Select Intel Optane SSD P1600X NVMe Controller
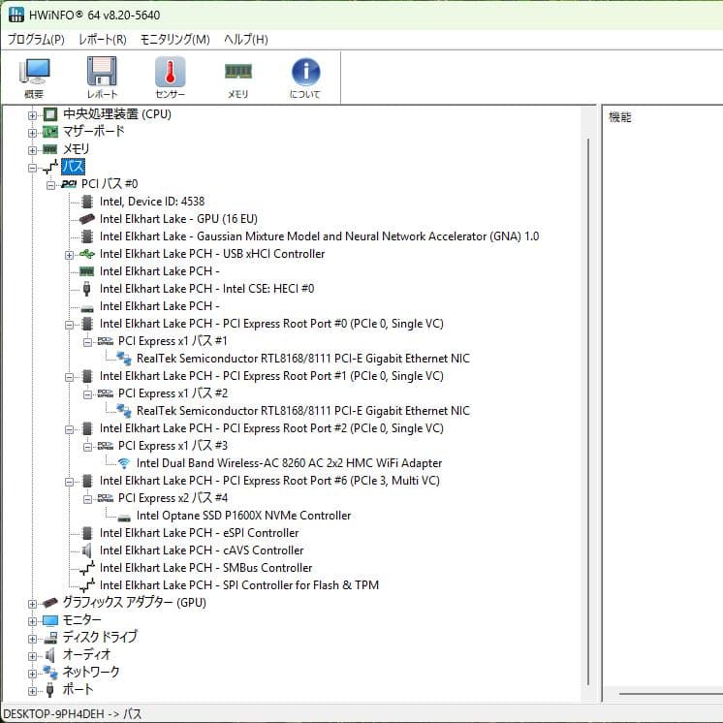723x723 pixels. coord(243,516)
